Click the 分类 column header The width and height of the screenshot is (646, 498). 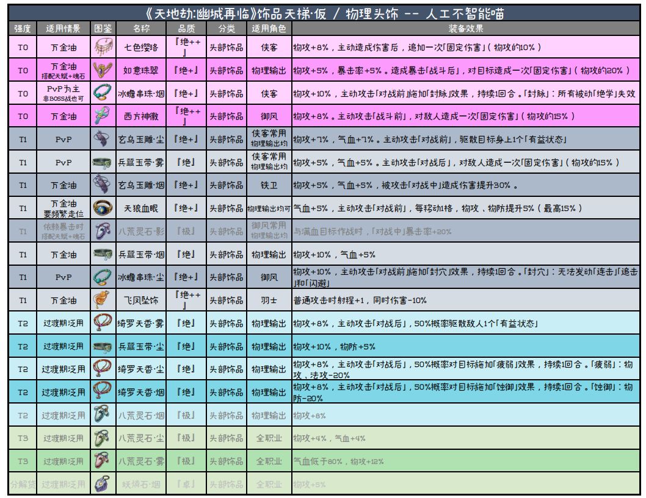(226, 29)
